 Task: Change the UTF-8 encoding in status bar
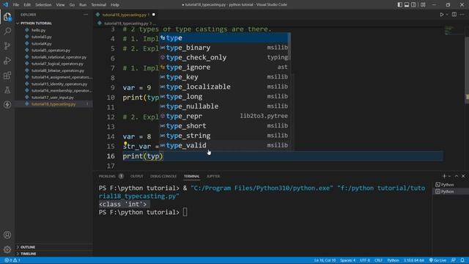coord(365,260)
